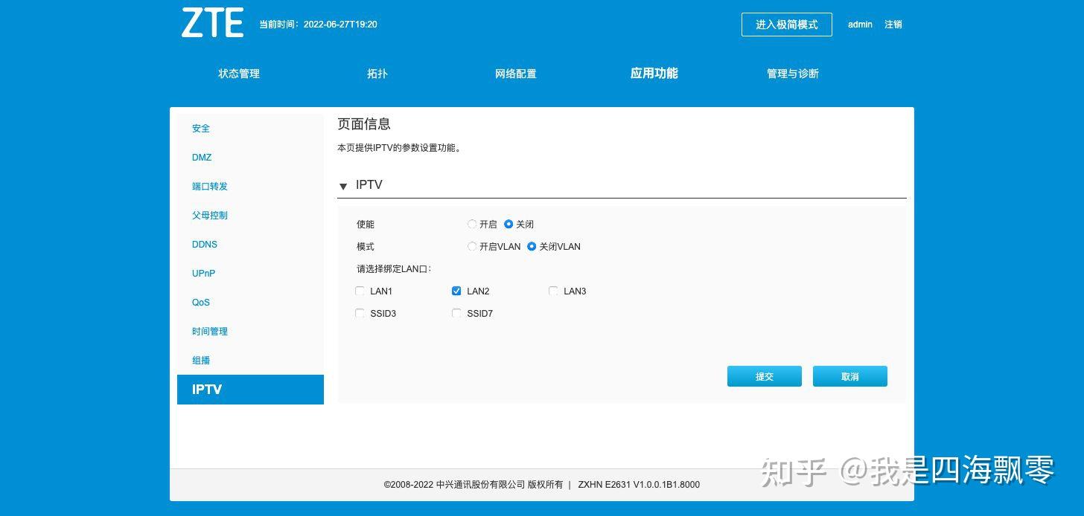Screen dimensions: 1084x516
Task: Uncheck the LAN2 checkbox
Action: point(456,291)
